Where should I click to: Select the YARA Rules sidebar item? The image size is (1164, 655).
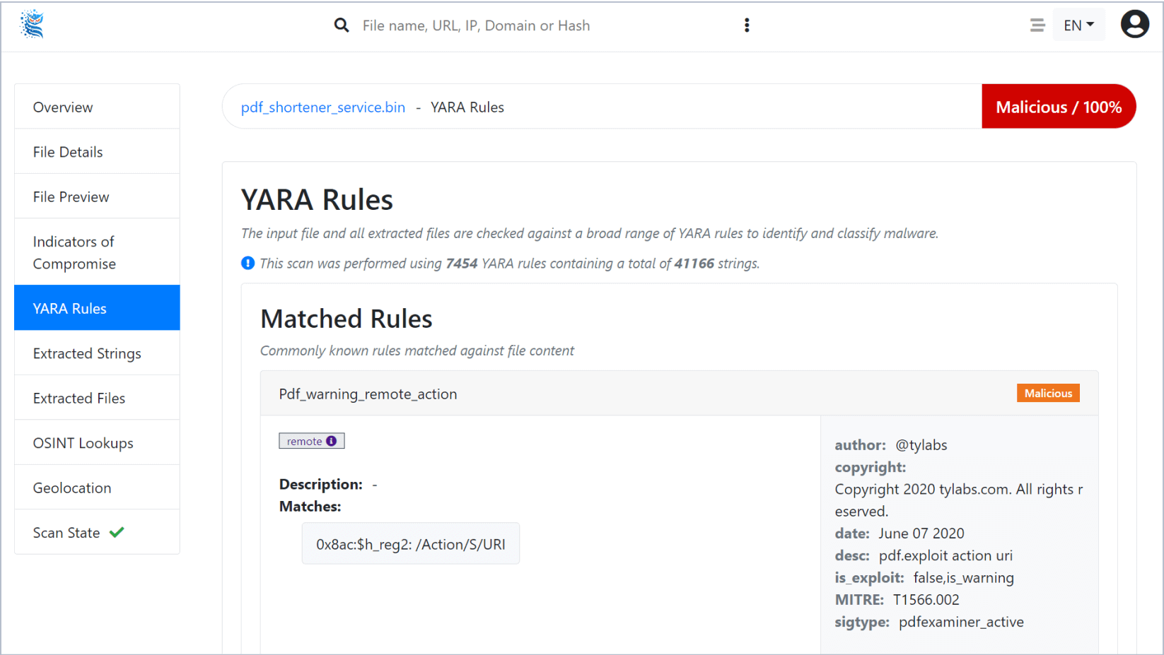pyautogui.click(x=97, y=308)
